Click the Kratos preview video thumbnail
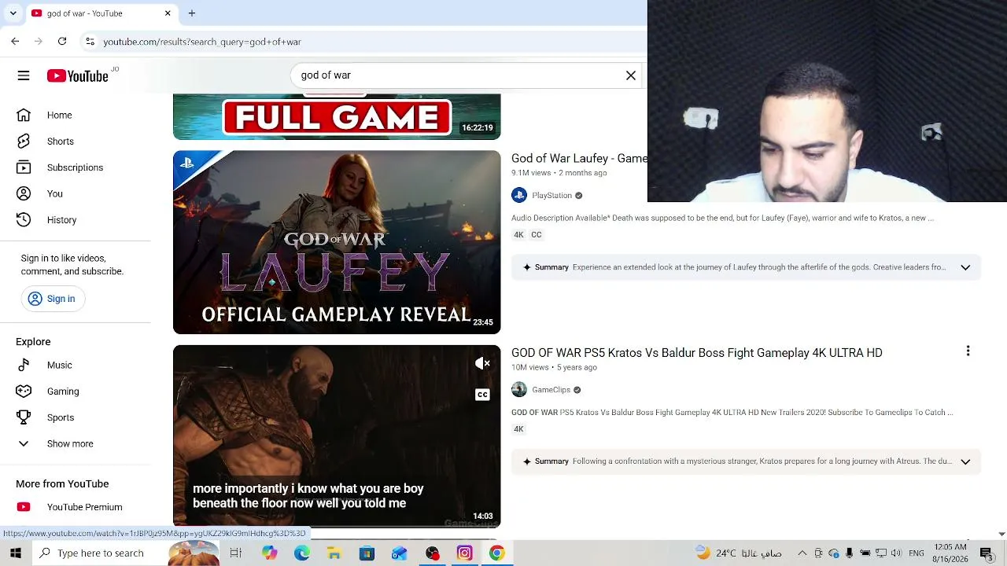The height and width of the screenshot is (566, 1007). [337, 436]
